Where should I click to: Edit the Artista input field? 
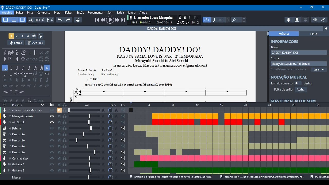(299, 64)
